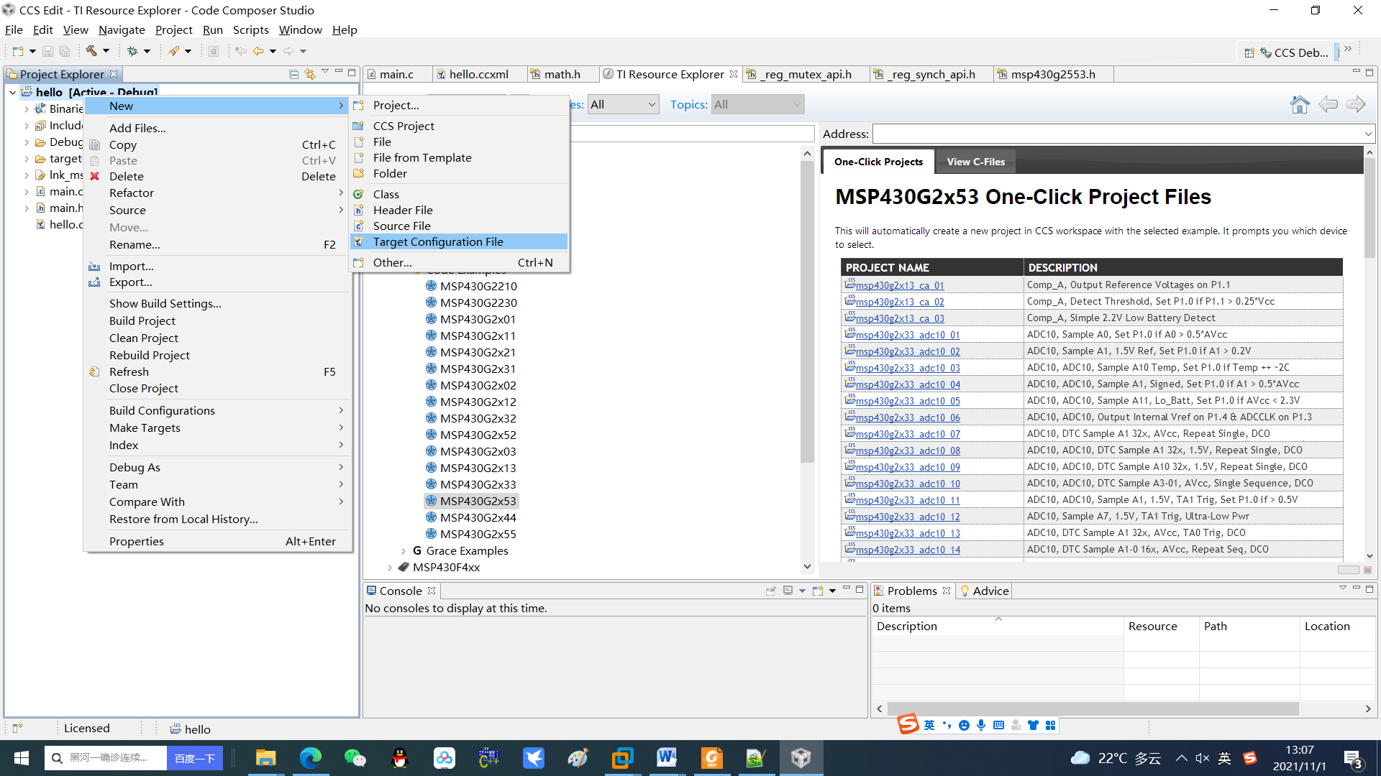Open the msp430g2x33_adc10_01 project link
Image resolution: width=1381 pixels, height=776 pixels.
(907, 335)
